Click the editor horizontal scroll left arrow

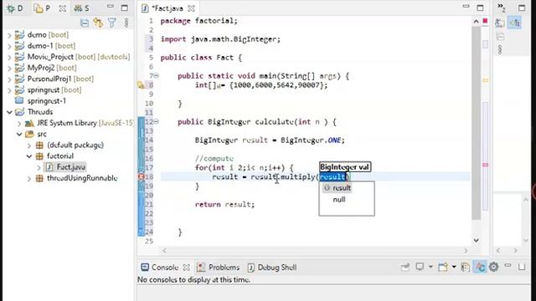point(164,251)
